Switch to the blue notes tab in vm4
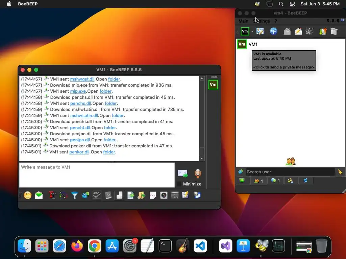 click(305, 181)
